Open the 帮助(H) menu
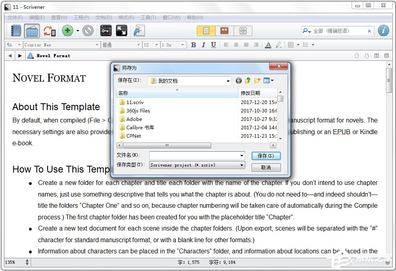The width and height of the screenshot is (396, 271). click(195, 18)
